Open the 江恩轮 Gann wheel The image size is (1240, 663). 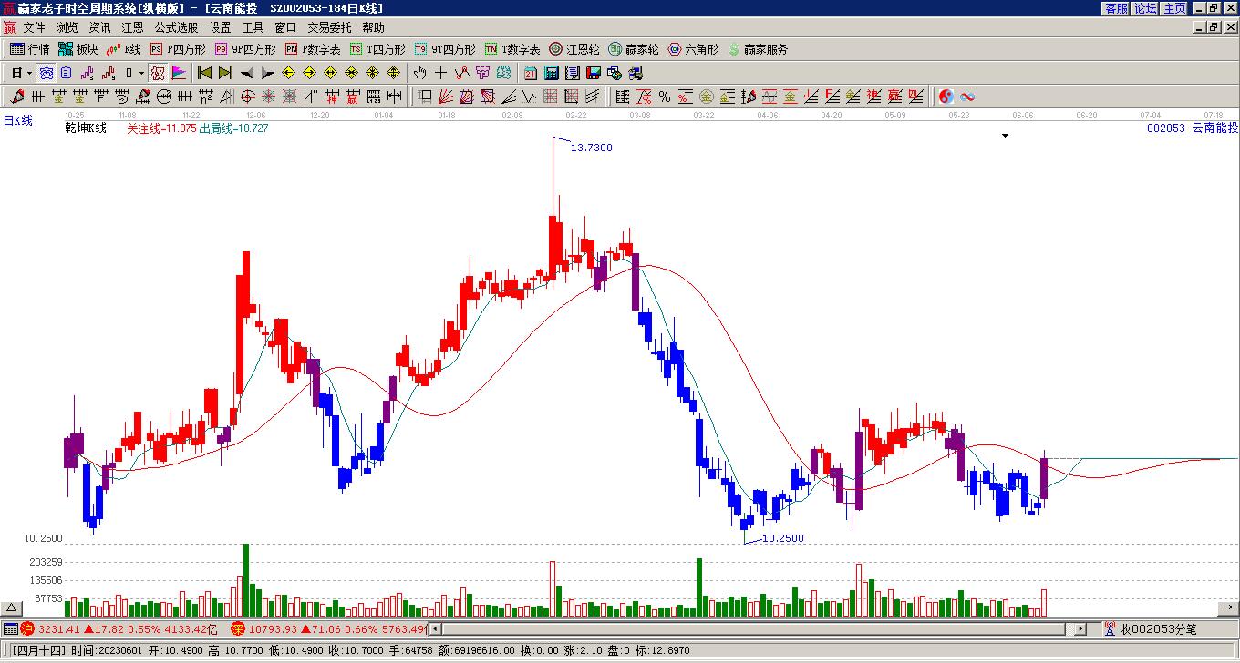[574, 49]
